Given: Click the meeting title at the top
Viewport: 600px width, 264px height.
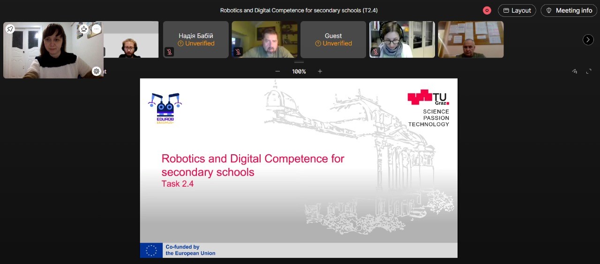Looking at the screenshot, I should (x=299, y=10).
